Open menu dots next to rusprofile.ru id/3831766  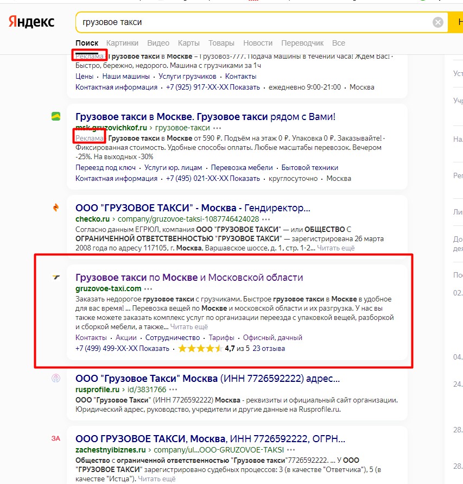(x=173, y=389)
